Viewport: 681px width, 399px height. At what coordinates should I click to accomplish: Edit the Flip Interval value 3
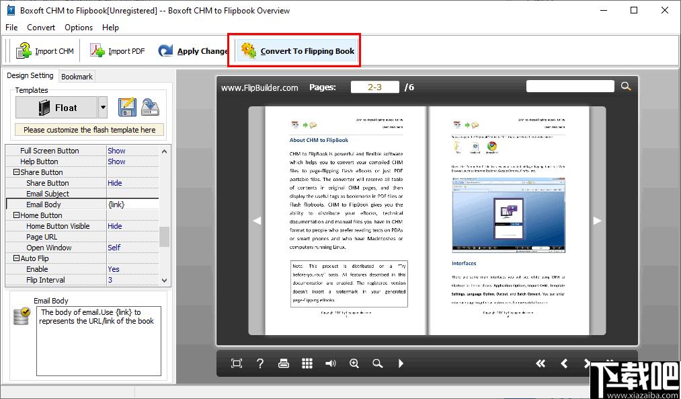(x=133, y=280)
